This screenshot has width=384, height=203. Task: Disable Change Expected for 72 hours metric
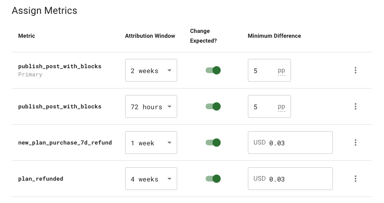point(213,106)
